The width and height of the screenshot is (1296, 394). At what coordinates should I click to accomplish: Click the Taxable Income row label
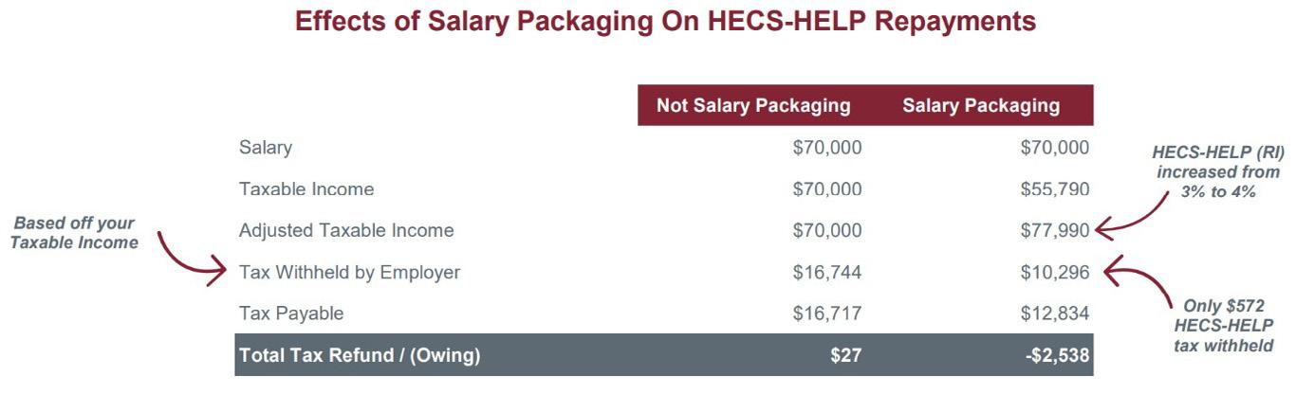click(x=306, y=189)
